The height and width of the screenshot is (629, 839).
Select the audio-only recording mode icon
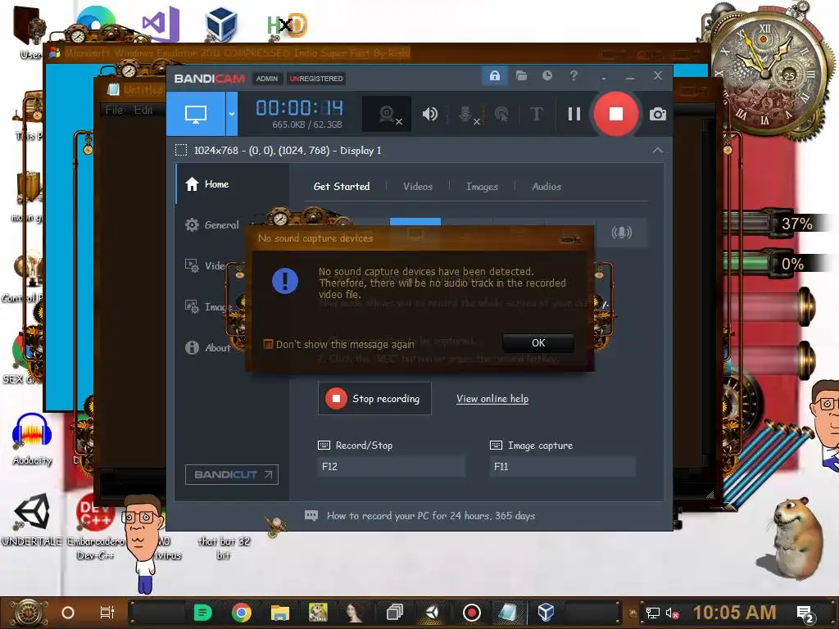(x=621, y=233)
